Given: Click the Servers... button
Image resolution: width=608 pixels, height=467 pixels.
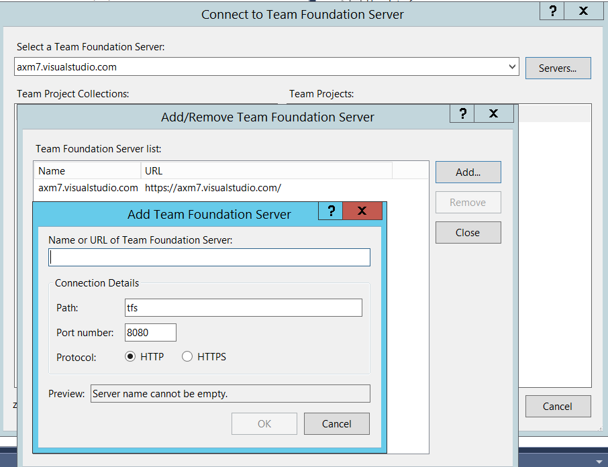Looking at the screenshot, I should coord(558,68).
